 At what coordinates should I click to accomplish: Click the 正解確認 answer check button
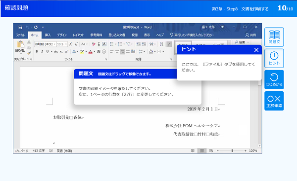click(x=274, y=101)
